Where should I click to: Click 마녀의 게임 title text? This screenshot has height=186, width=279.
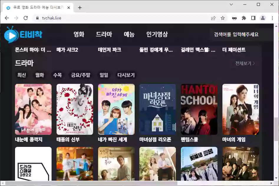click(x=234, y=139)
